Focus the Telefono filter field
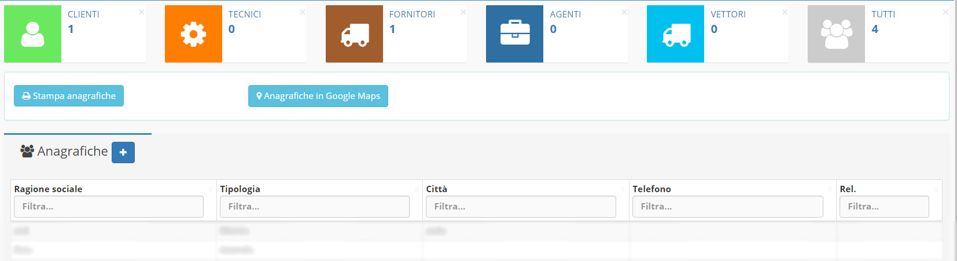 click(x=727, y=207)
